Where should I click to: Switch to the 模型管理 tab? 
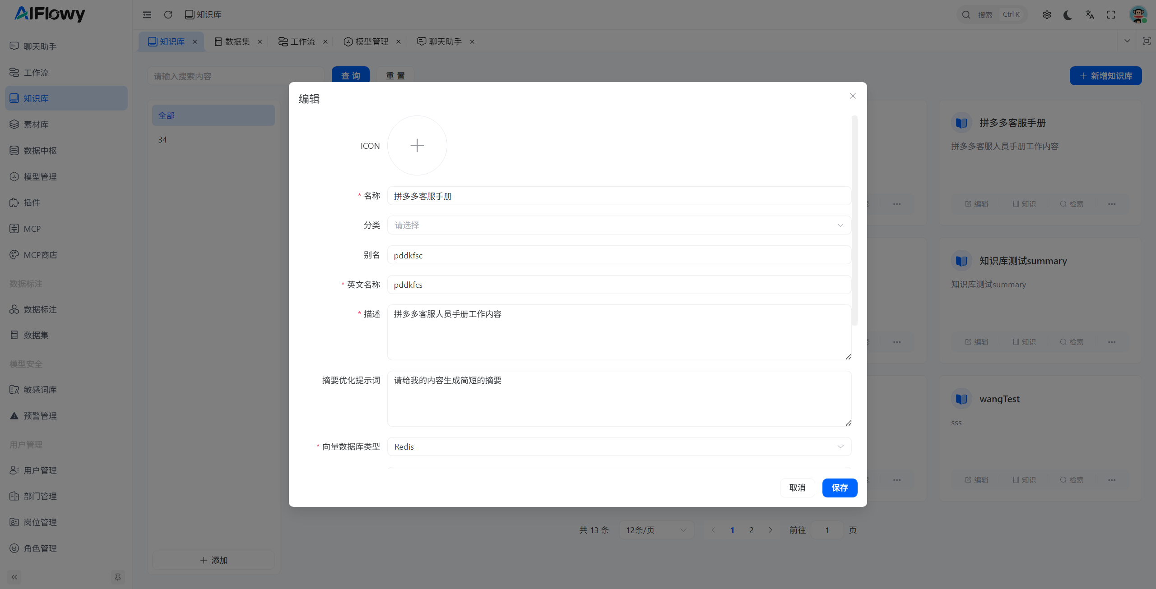point(371,41)
